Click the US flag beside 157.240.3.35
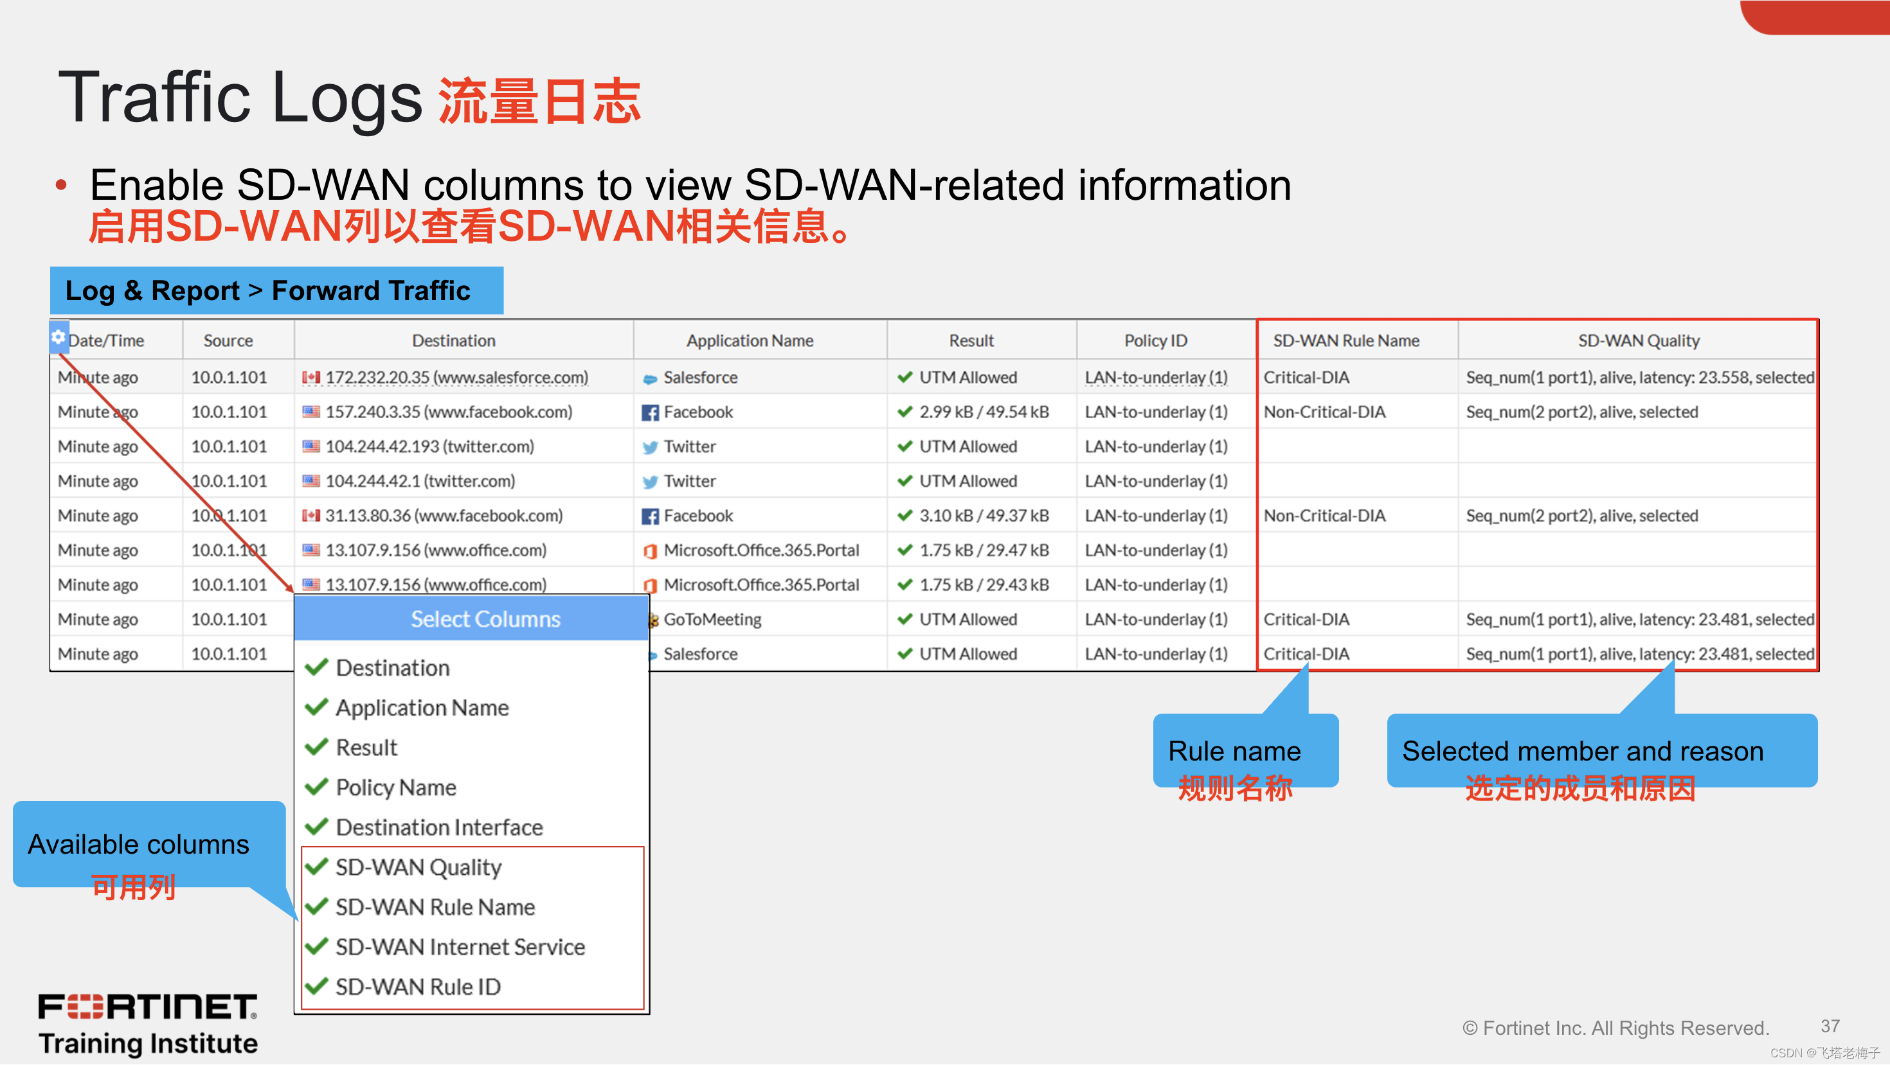The width and height of the screenshot is (1890, 1065). click(311, 412)
